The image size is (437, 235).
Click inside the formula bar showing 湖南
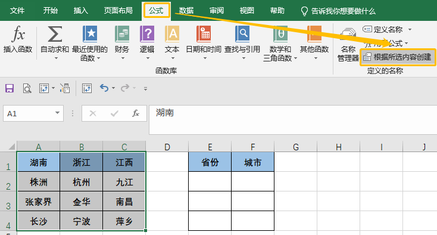click(x=293, y=120)
